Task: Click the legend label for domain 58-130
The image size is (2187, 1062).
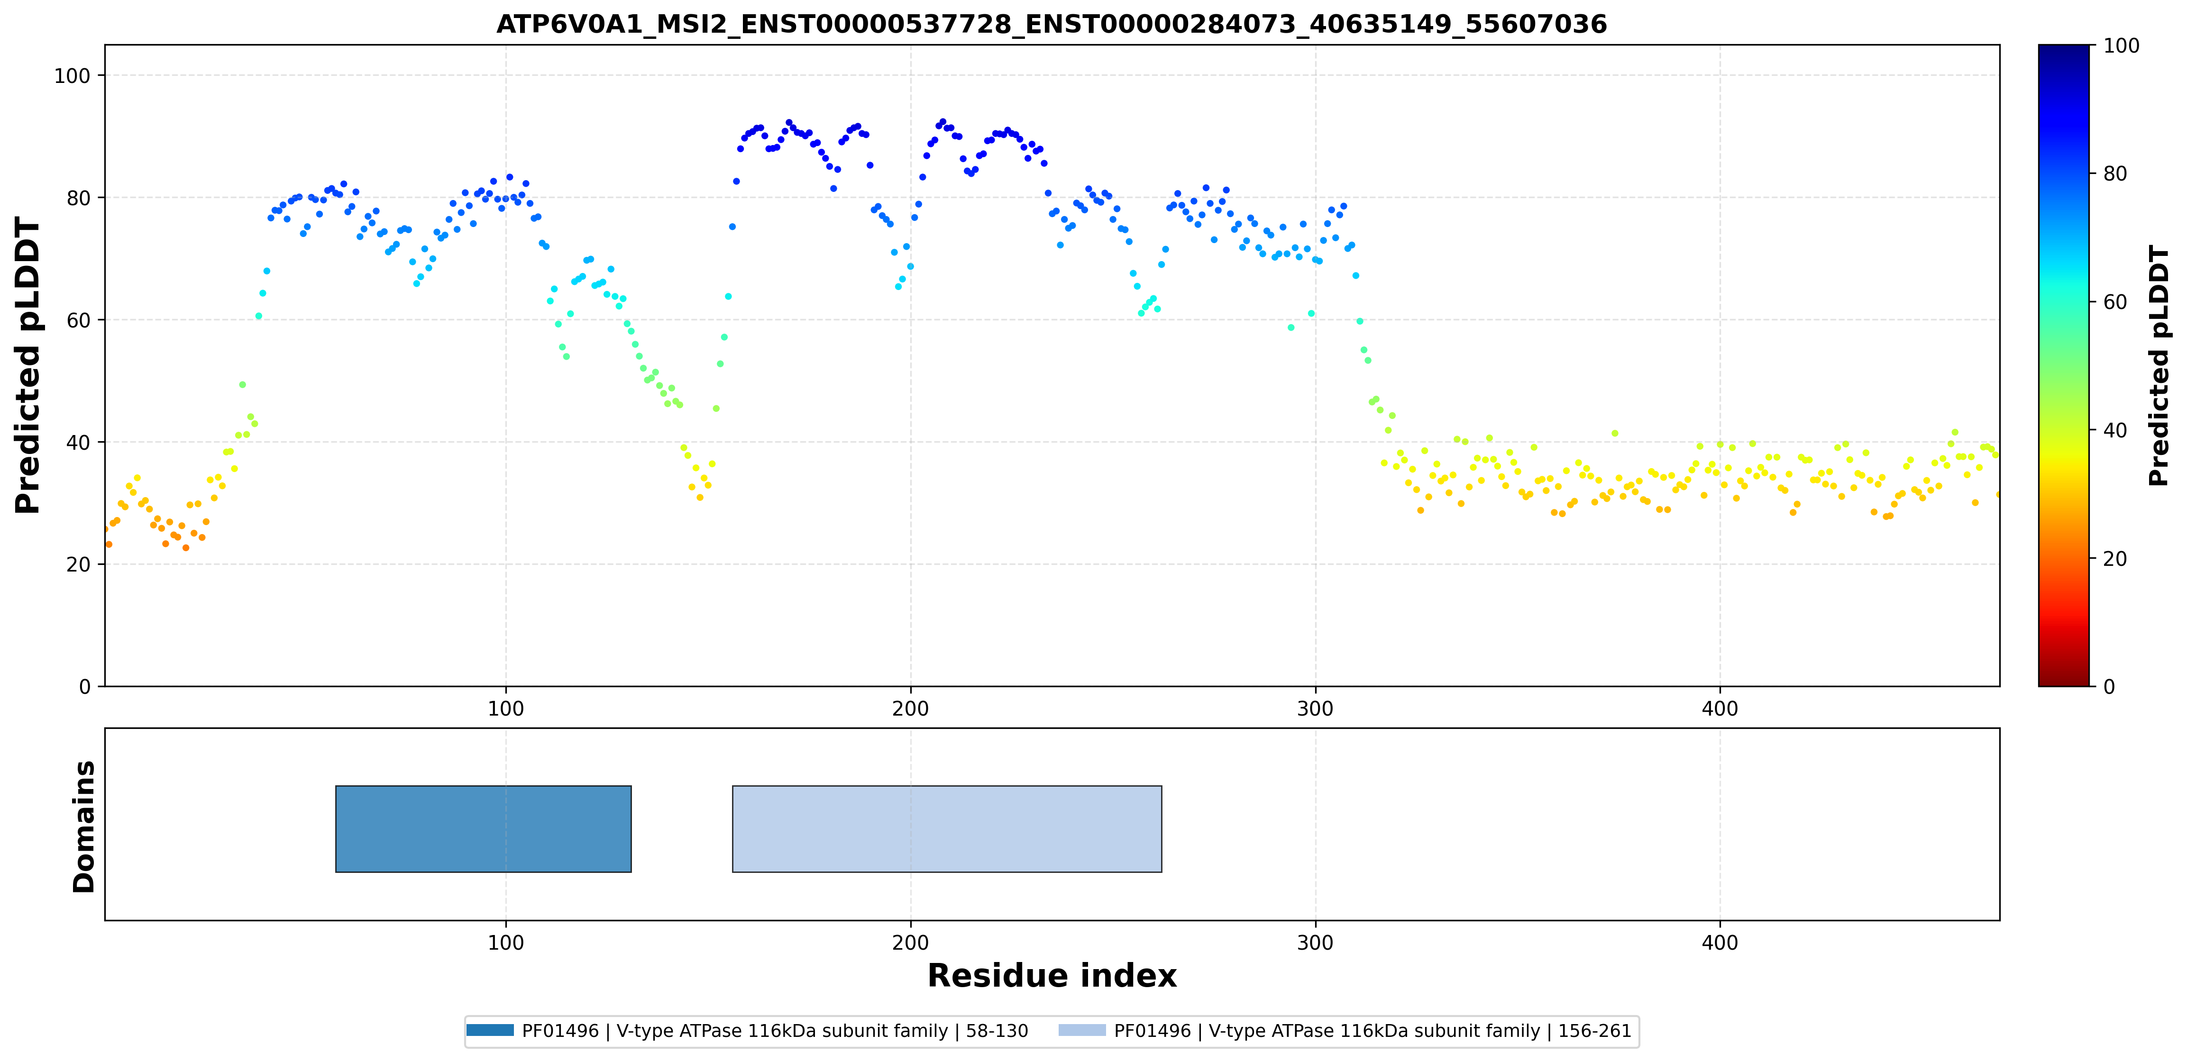Action: 774,1031
